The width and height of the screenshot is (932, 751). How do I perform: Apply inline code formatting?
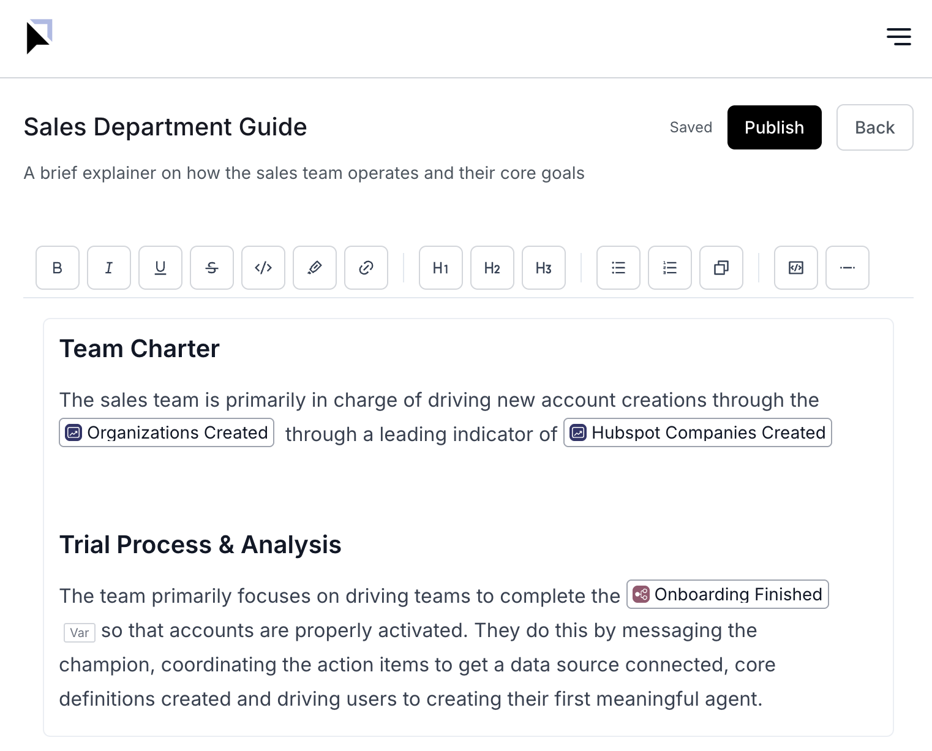click(263, 268)
